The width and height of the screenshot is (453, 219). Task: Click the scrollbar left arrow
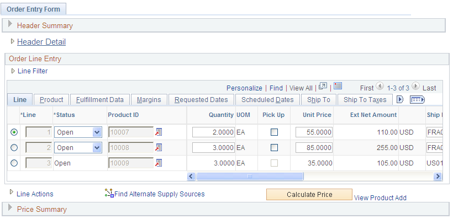[191, 176]
